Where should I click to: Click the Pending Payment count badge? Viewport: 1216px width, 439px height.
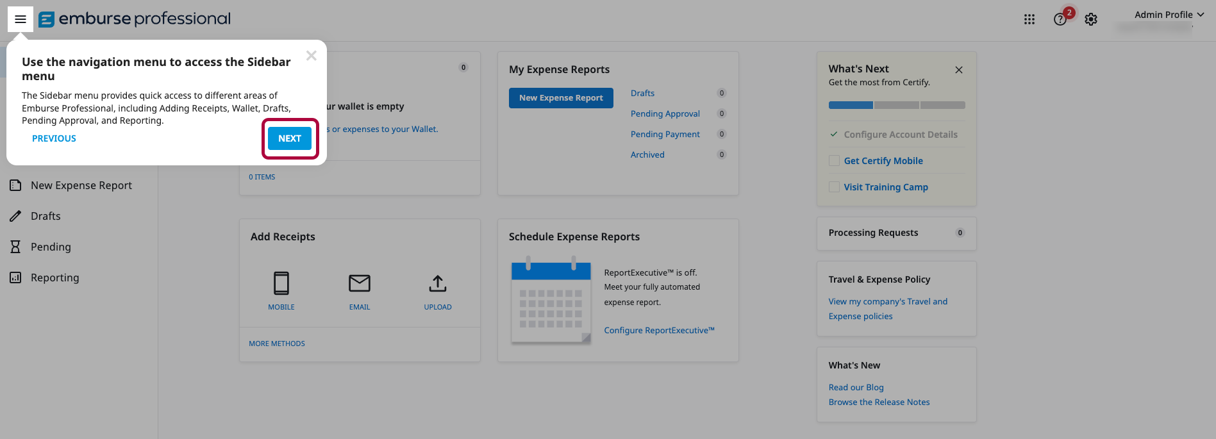coord(722,134)
